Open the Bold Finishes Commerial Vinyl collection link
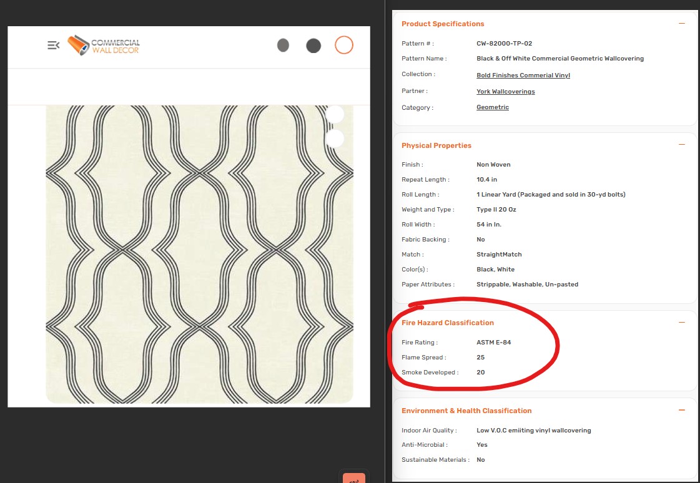 coord(523,75)
